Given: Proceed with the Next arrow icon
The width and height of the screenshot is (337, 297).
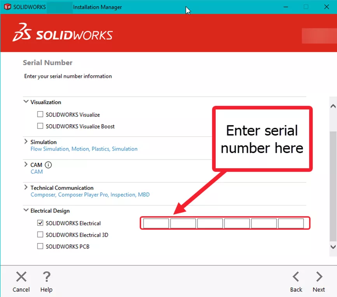Looking at the screenshot, I should point(319,276).
